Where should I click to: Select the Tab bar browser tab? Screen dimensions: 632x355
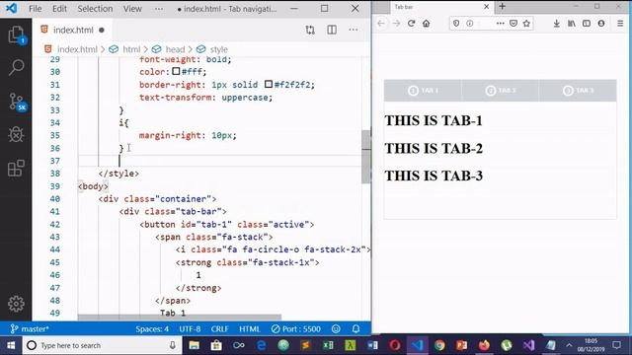click(x=441, y=7)
